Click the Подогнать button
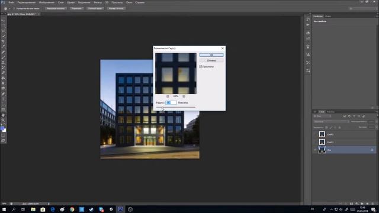 point(76,8)
